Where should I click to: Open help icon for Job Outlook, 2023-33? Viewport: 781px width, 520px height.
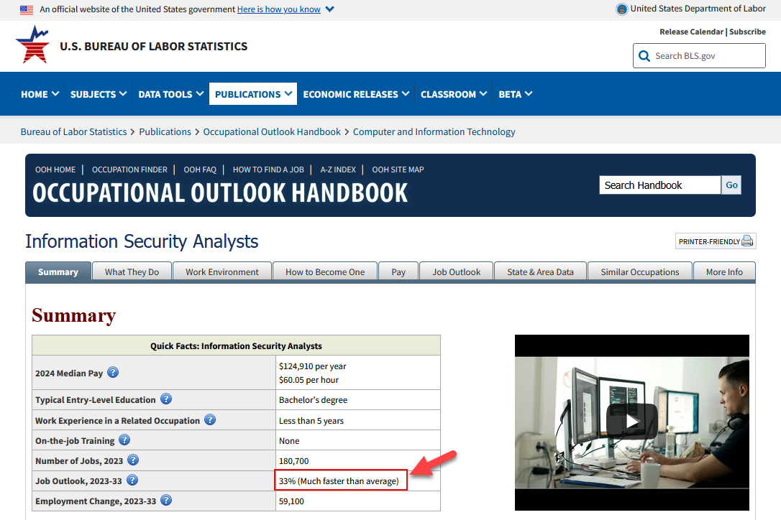(x=132, y=480)
